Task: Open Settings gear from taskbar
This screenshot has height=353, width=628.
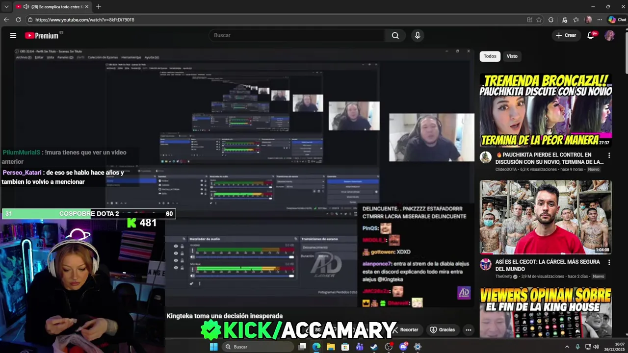Action: coord(418,347)
